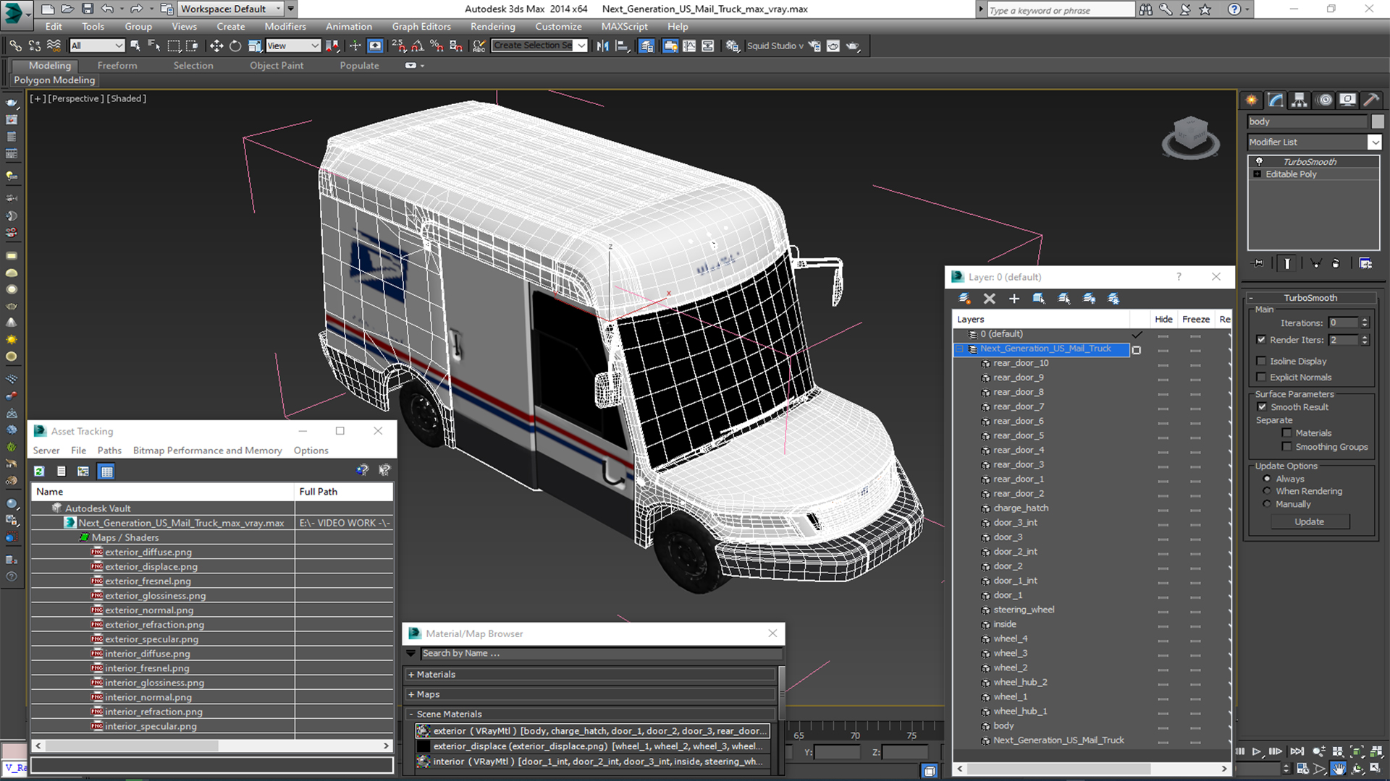Open Paths menu in Asset Tracking

109,451
